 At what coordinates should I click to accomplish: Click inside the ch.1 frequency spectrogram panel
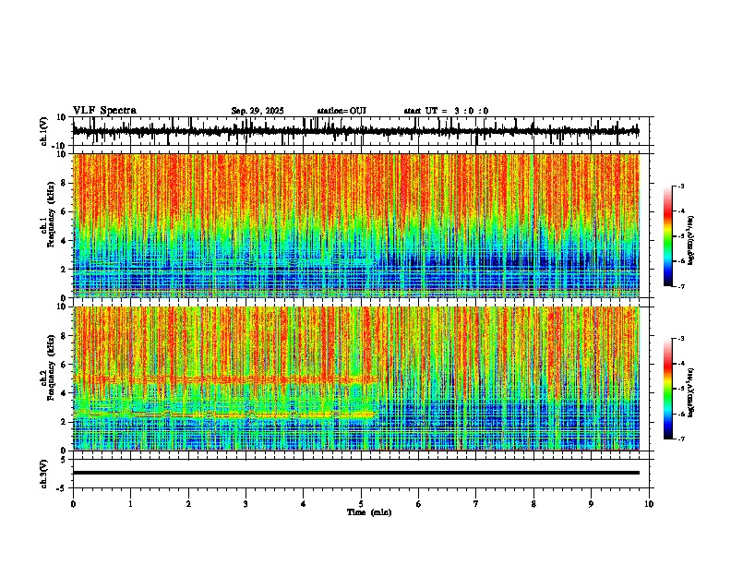pyautogui.click(x=356, y=225)
